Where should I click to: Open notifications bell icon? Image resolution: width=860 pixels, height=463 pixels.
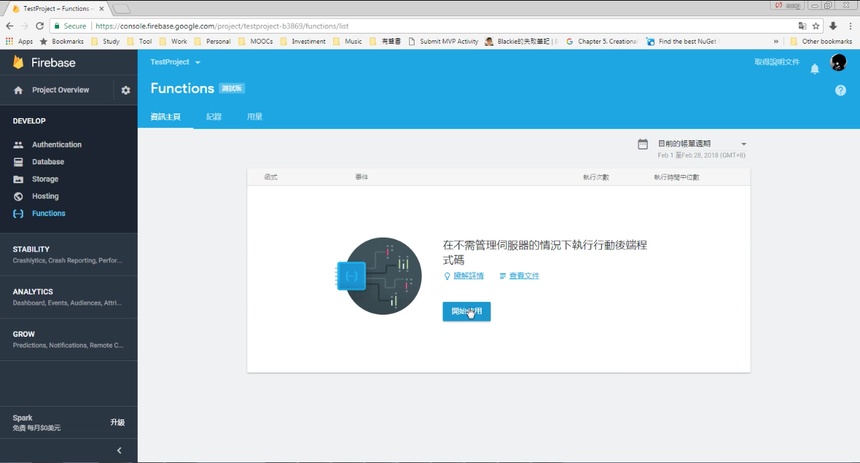pyautogui.click(x=814, y=68)
